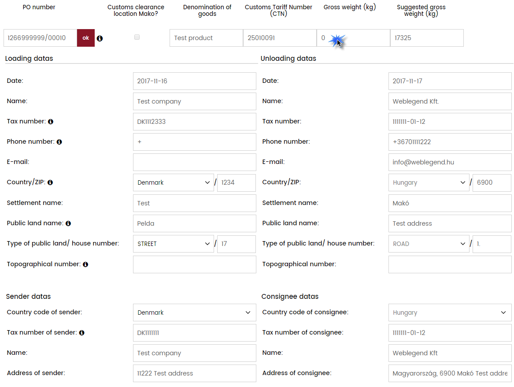Click info icon beside Topographical number
514x387 pixels.
pyautogui.click(x=85, y=264)
